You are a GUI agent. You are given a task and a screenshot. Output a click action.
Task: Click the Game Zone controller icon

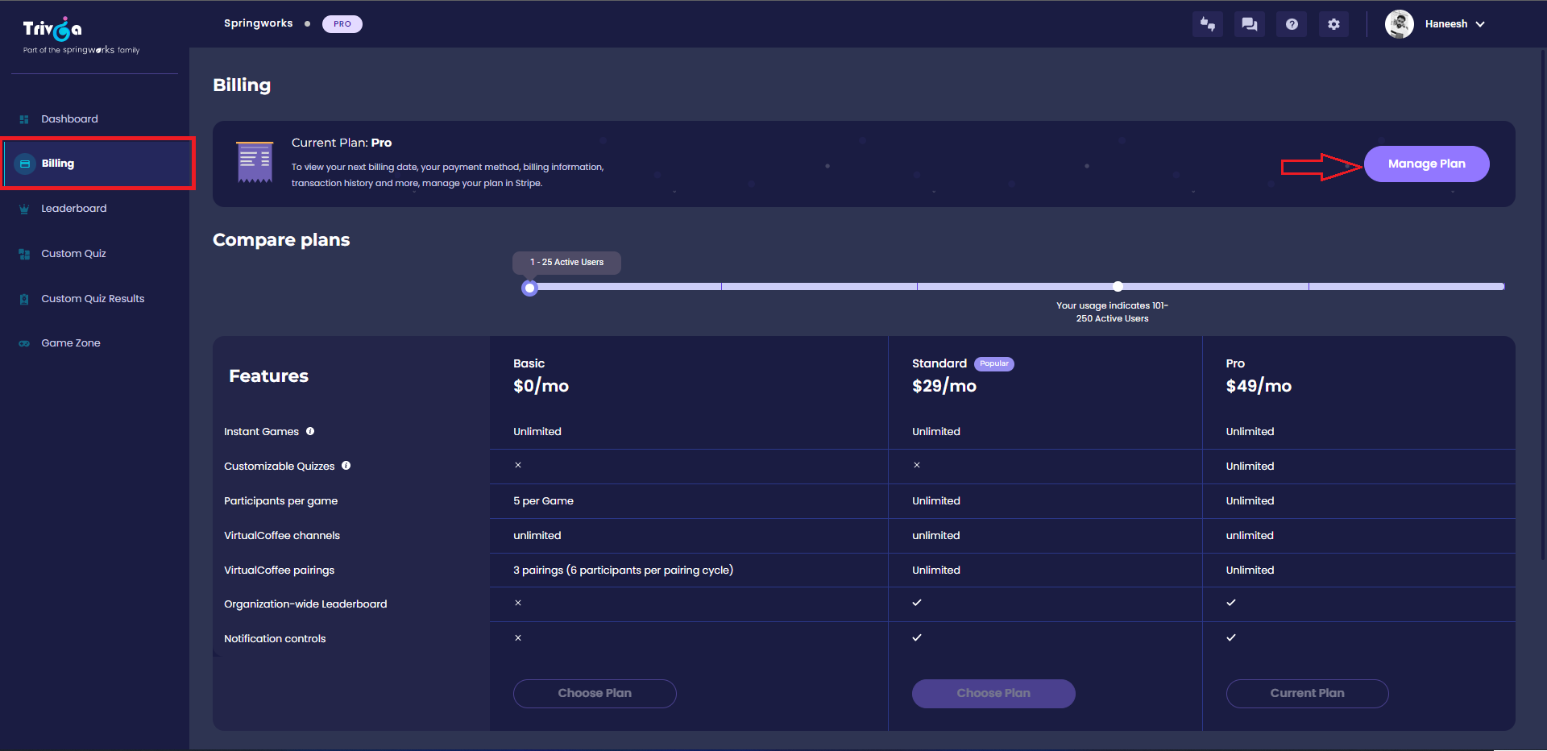tap(24, 343)
